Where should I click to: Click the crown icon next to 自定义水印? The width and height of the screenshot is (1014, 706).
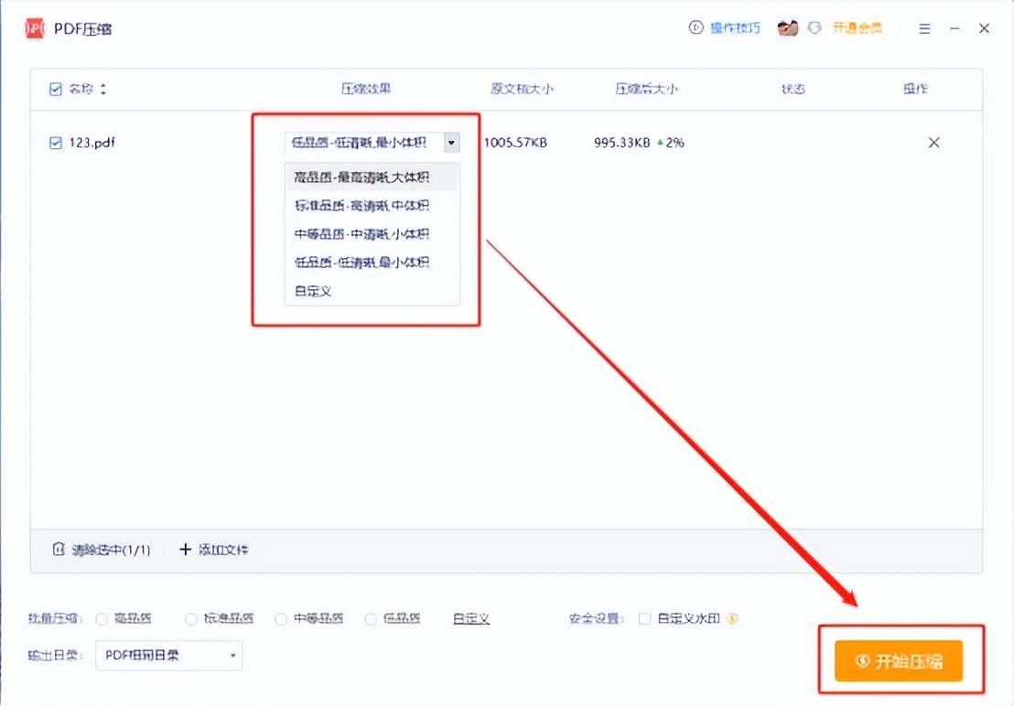[x=732, y=618]
